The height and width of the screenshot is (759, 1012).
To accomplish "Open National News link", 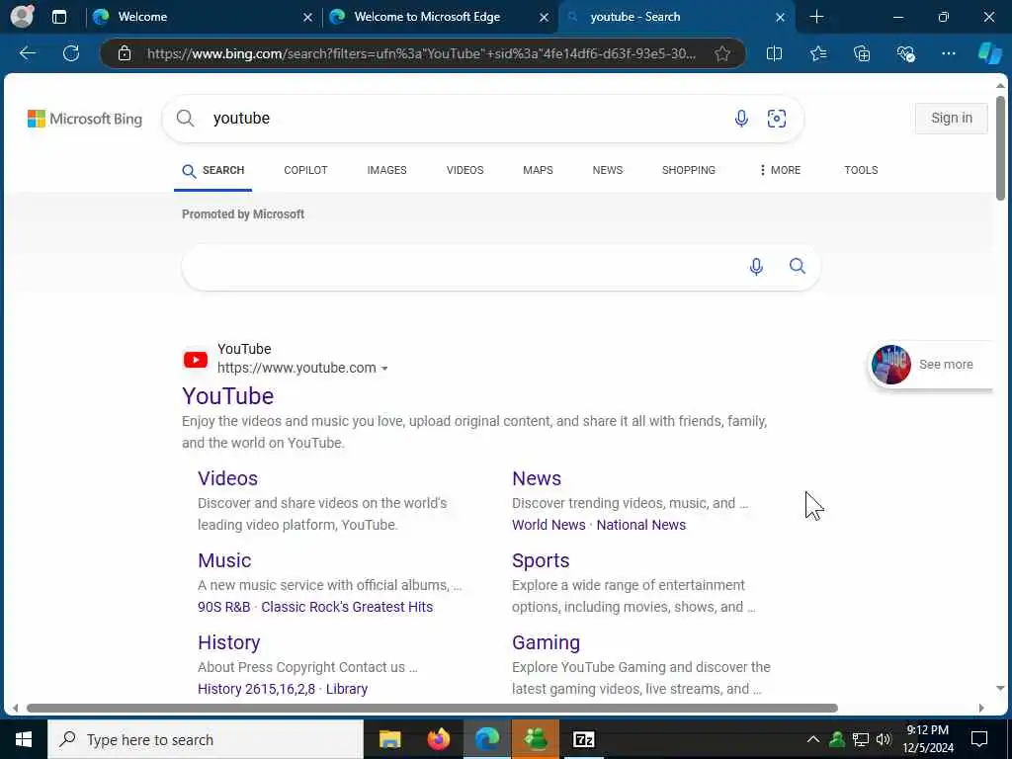I will [x=640, y=525].
